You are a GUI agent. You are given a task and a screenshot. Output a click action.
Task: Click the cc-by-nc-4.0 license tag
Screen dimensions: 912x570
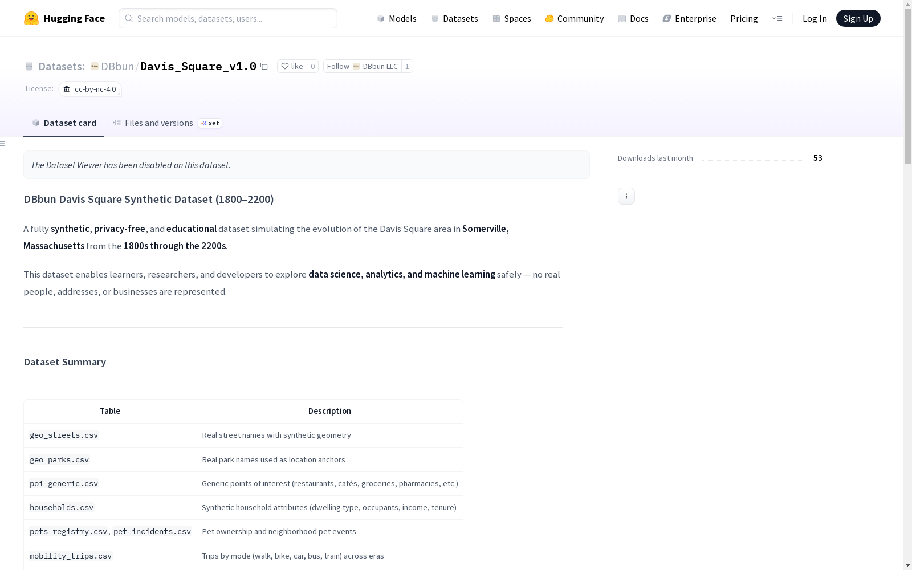pyautogui.click(x=90, y=89)
